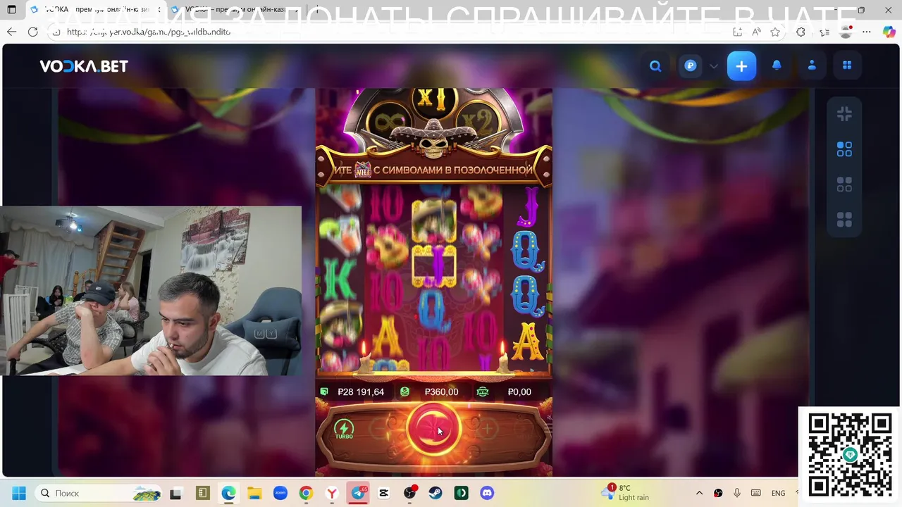Toggle the green Turbo spin mode

pyautogui.click(x=344, y=429)
